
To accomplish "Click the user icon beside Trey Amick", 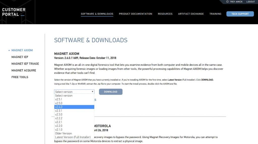I will click(228, 2).
